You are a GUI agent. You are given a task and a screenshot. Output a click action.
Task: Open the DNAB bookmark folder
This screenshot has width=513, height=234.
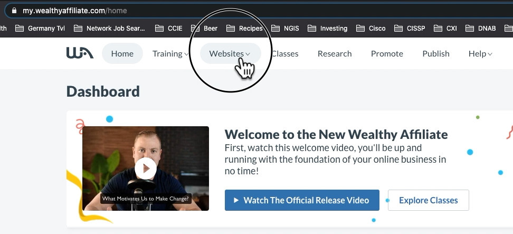pyautogui.click(x=481, y=29)
